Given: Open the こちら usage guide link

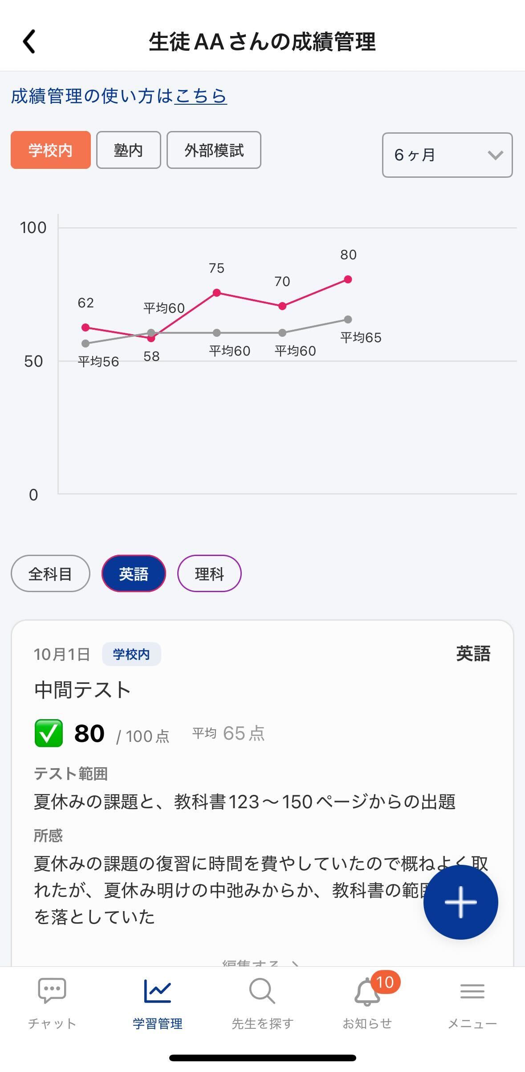Looking at the screenshot, I should click(x=201, y=96).
